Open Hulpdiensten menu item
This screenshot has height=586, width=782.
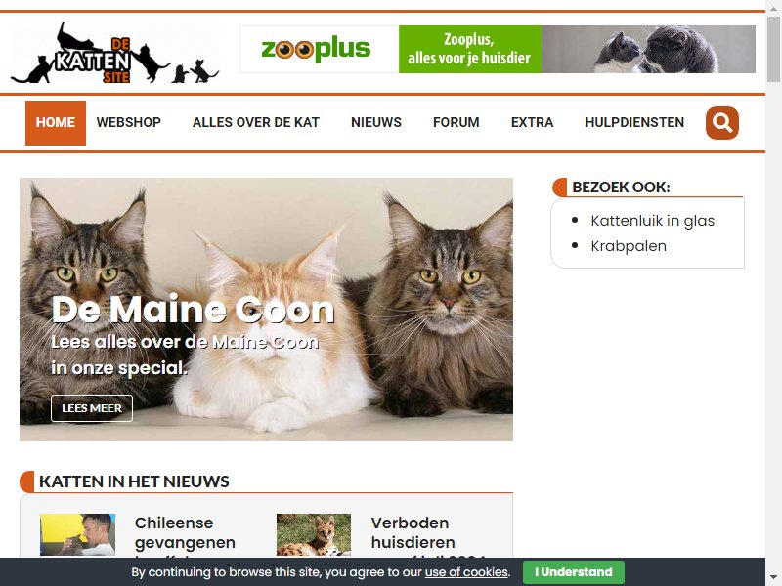coord(634,123)
